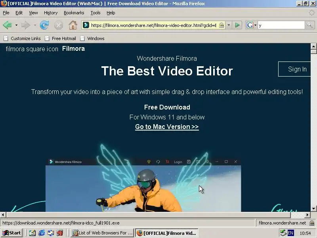Open the Edit menu

(x=19, y=13)
